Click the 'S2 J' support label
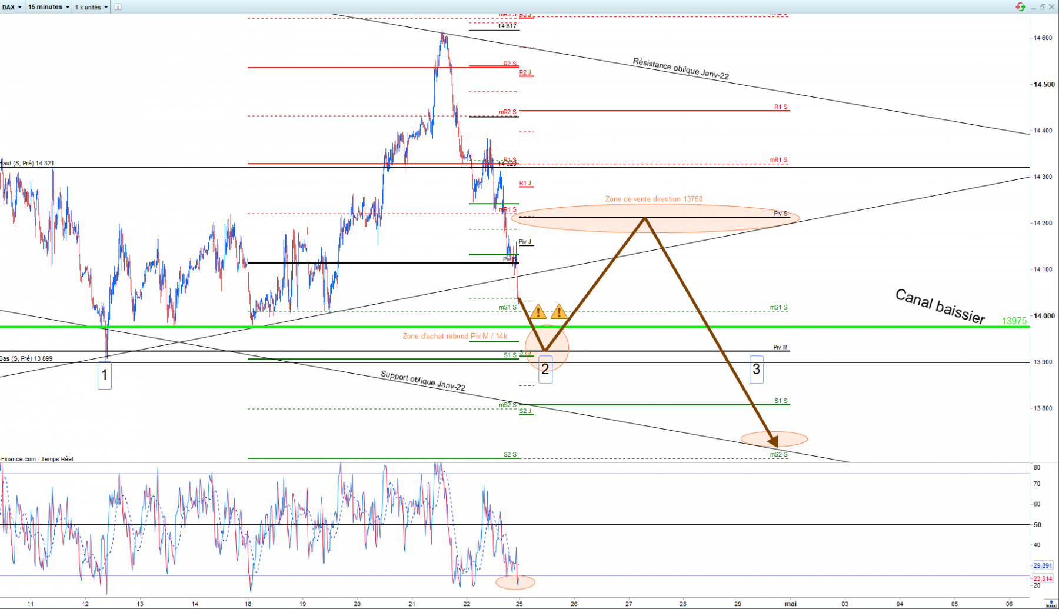This screenshot has width=1059, height=609. point(525,411)
